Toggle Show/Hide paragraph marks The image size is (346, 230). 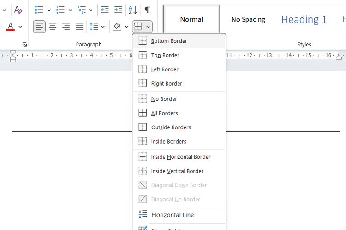[x=148, y=10]
